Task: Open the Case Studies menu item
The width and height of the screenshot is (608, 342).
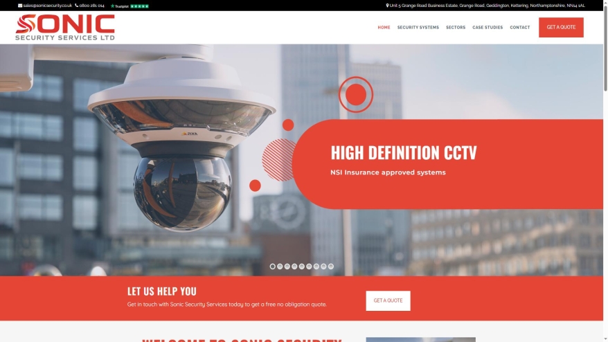Action: [488, 28]
